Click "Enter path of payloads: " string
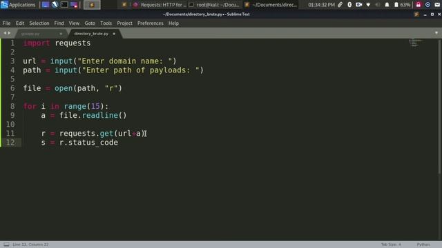This screenshot has height=248, width=442. click(x=140, y=70)
